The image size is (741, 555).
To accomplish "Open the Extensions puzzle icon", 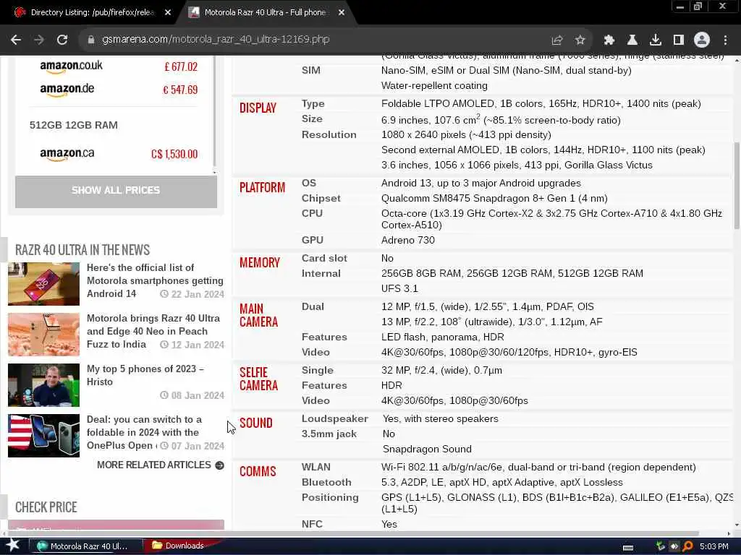I will 609,40.
